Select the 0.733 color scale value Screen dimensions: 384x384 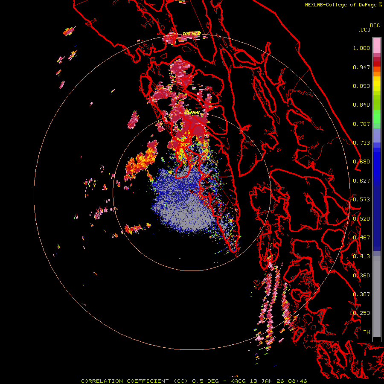(x=361, y=143)
